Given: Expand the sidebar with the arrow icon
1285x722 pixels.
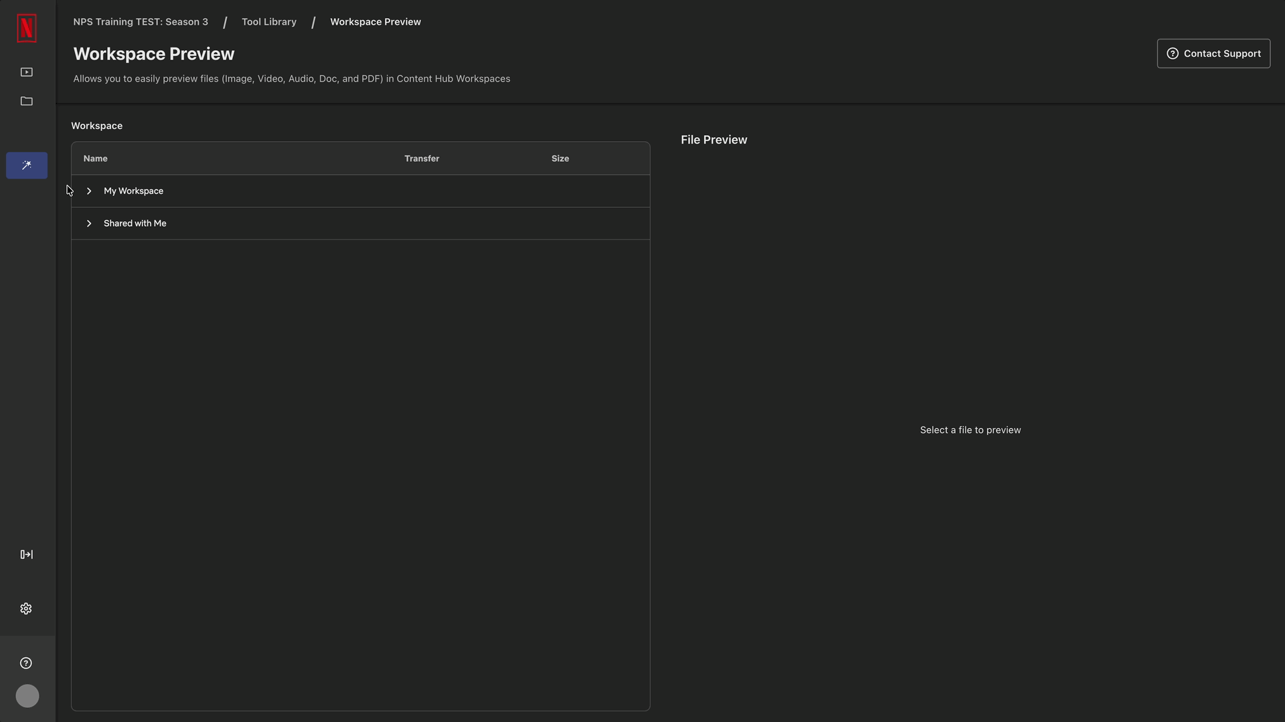Looking at the screenshot, I should point(27,554).
